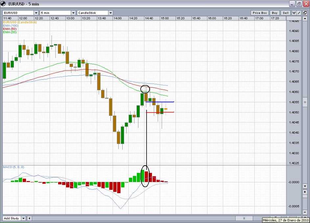Click the price scale grip icon at right
Screen dimensions: 310x223
click(x=305, y=102)
